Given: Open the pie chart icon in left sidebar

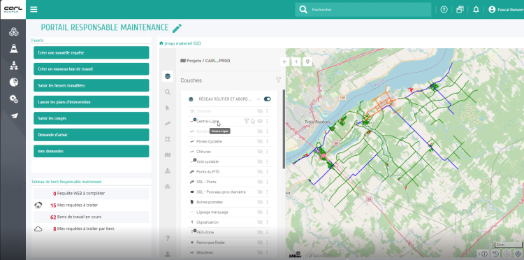Looking at the screenshot, I should 14,82.
